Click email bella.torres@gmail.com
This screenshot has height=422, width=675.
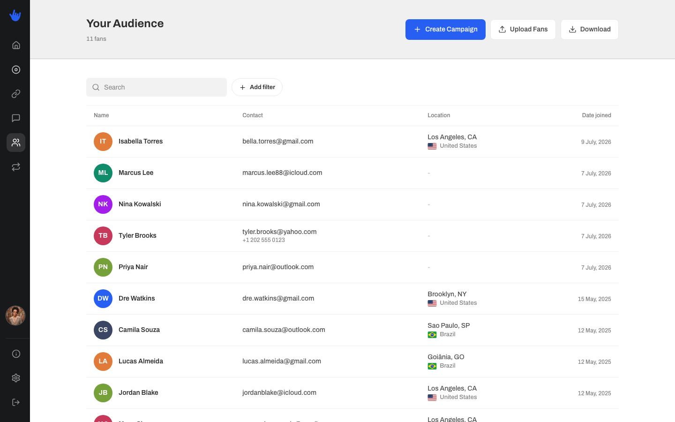coord(278,142)
